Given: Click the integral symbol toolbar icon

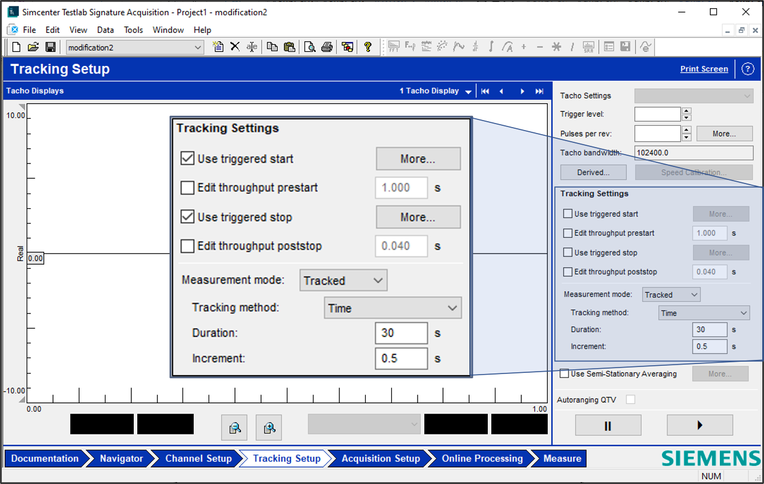Looking at the screenshot, I should click(x=491, y=47).
